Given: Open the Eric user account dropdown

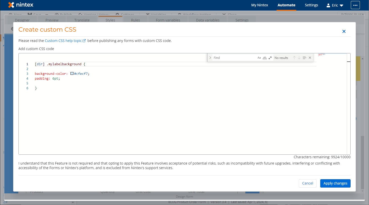Looking at the screenshot, I should click(335, 5).
